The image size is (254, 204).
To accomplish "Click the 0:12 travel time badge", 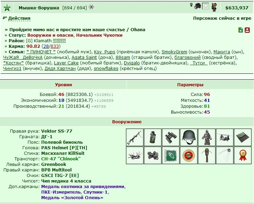I will (59, 41).
